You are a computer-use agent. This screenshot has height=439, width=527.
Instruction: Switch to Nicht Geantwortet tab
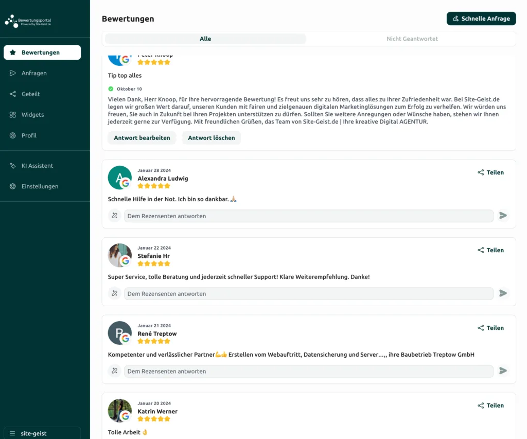coord(412,39)
